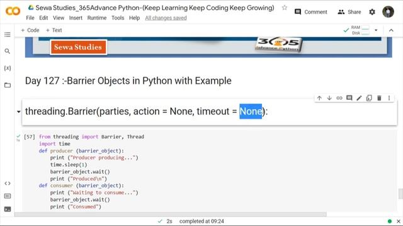403x226 pixels.
Task: Click the vertical page scrollbar thumb
Action: pos(400,194)
